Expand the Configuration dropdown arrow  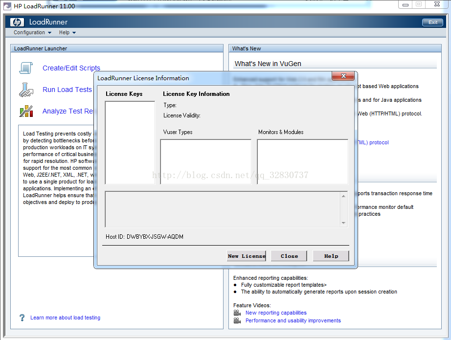[x=50, y=33]
